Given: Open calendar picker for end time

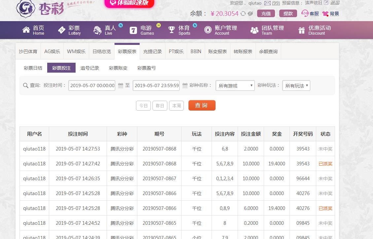Looking at the screenshot, I should (185, 85).
